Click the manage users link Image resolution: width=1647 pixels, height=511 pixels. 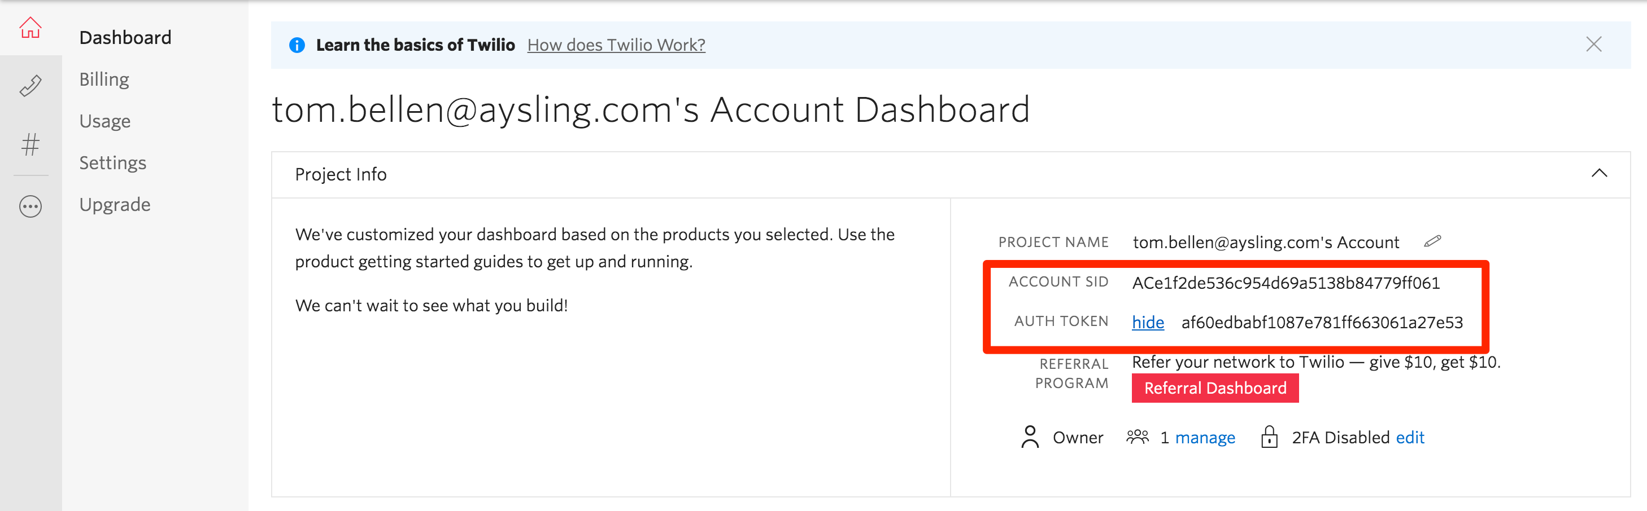(1205, 438)
